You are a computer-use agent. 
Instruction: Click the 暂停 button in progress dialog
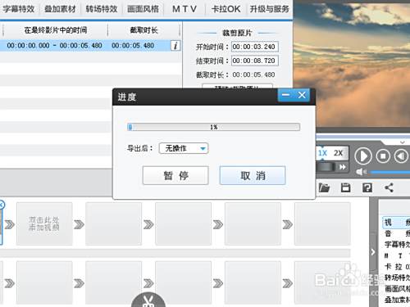point(175,175)
